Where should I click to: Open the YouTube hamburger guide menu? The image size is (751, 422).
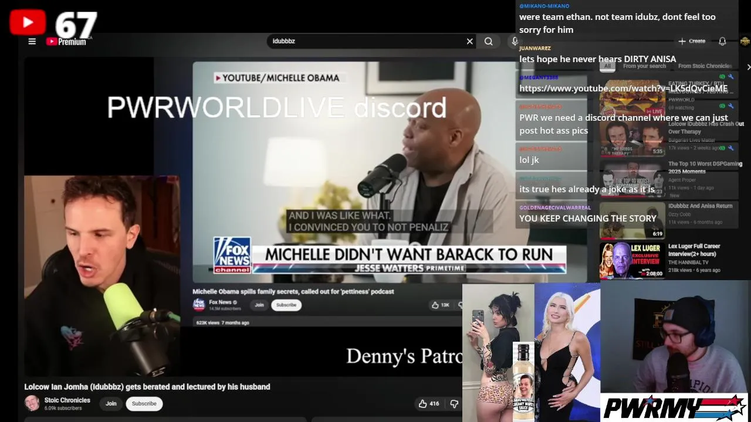pos(32,41)
